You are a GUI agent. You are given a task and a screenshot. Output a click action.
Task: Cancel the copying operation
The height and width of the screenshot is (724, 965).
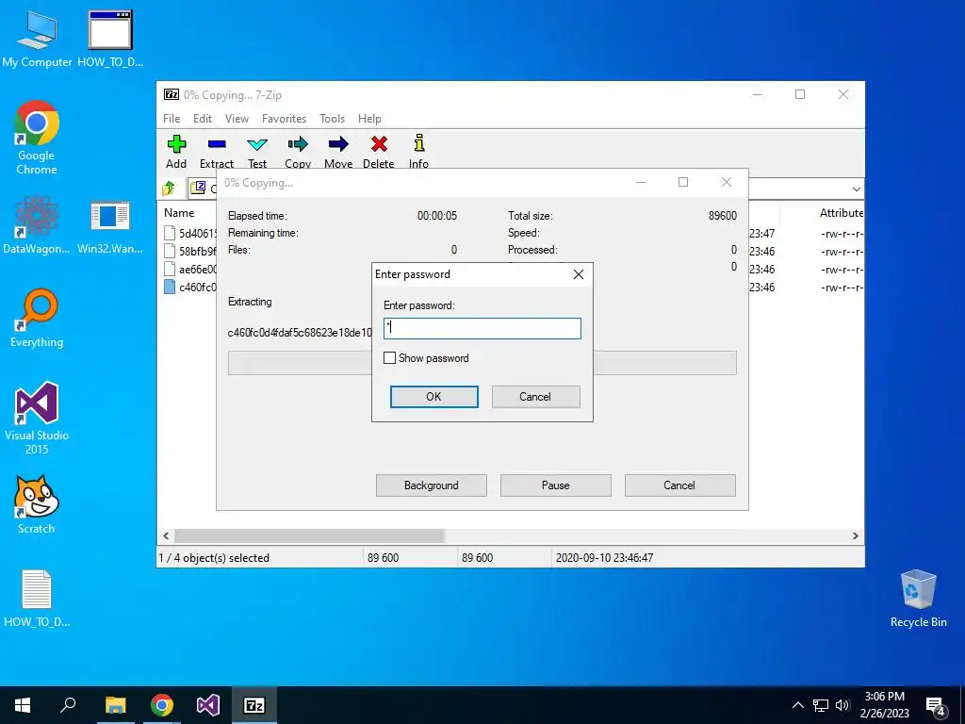pyautogui.click(x=679, y=485)
